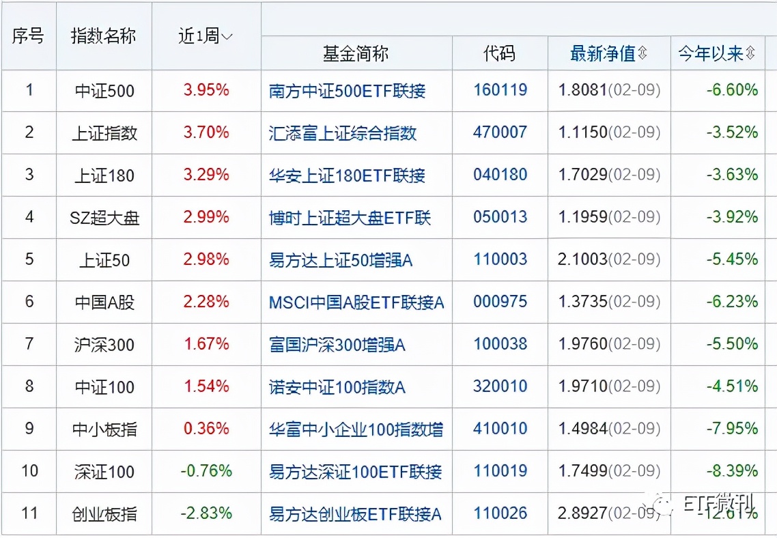Click the 基金简称 column header

(x=356, y=53)
